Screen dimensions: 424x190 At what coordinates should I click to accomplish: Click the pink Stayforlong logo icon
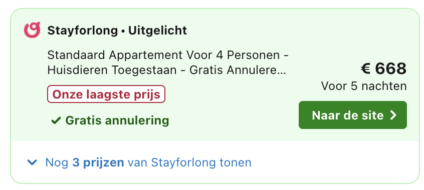pos(32,30)
